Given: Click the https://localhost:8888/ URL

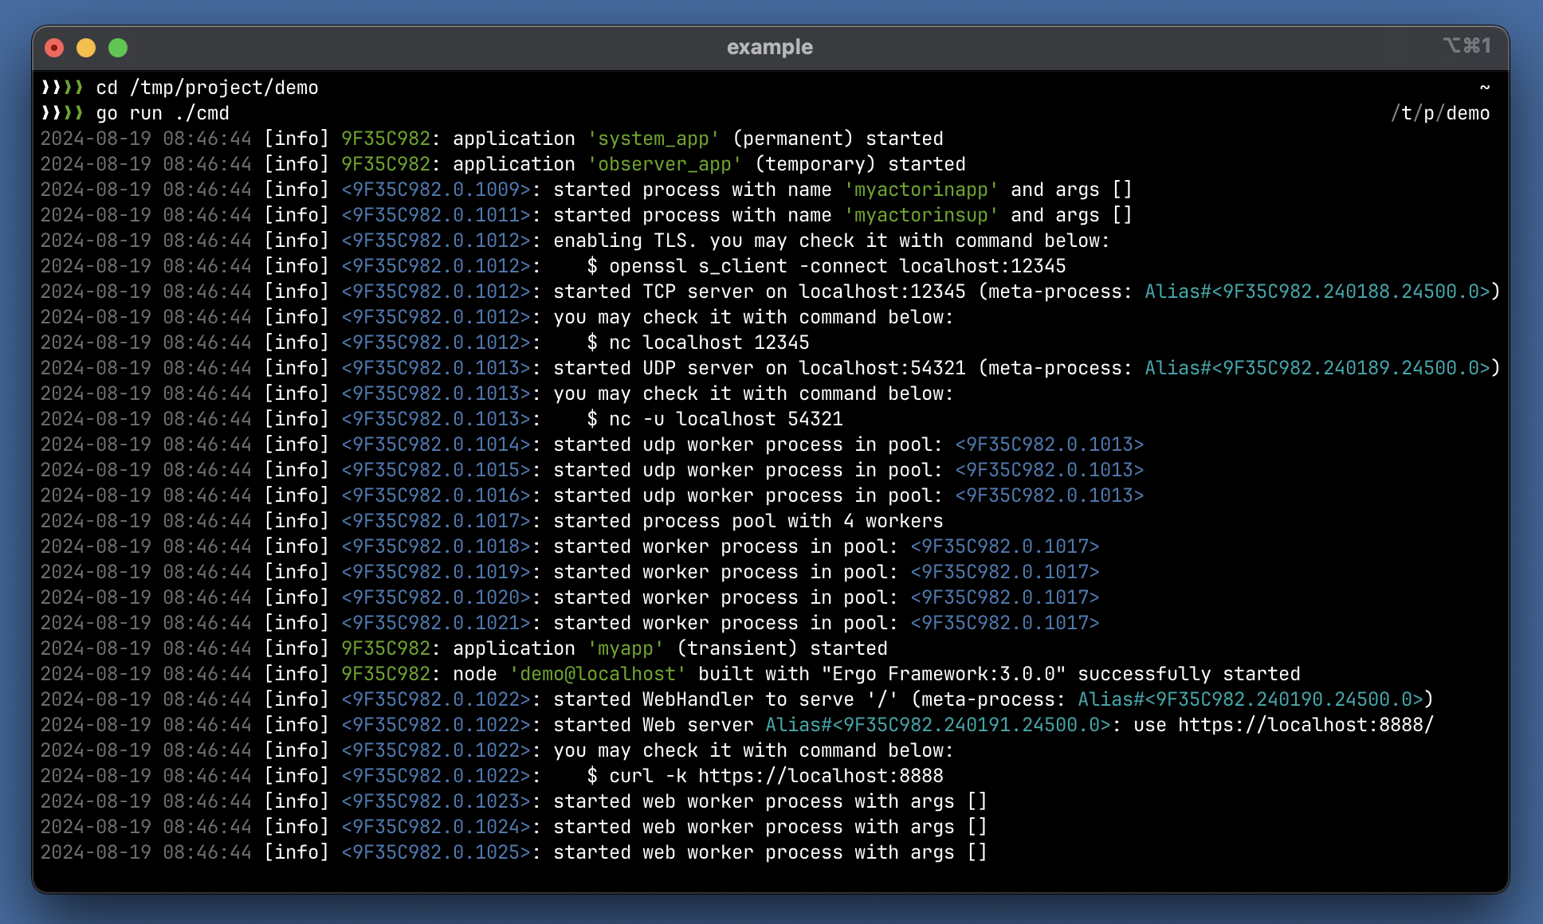Looking at the screenshot, I should coord(1305,725).
